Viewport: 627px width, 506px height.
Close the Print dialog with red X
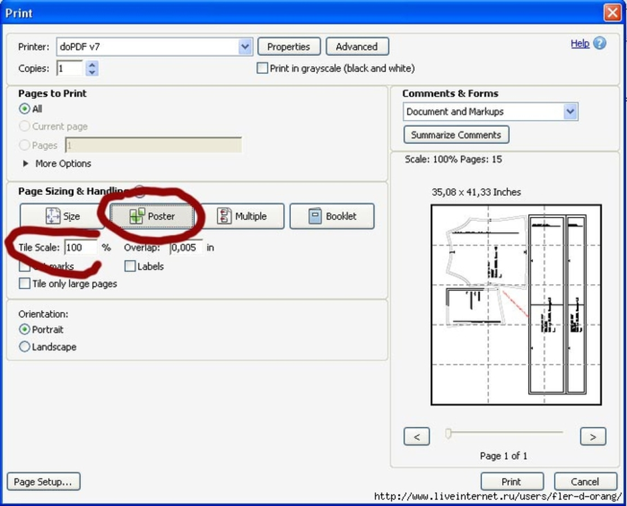(612, 13)
